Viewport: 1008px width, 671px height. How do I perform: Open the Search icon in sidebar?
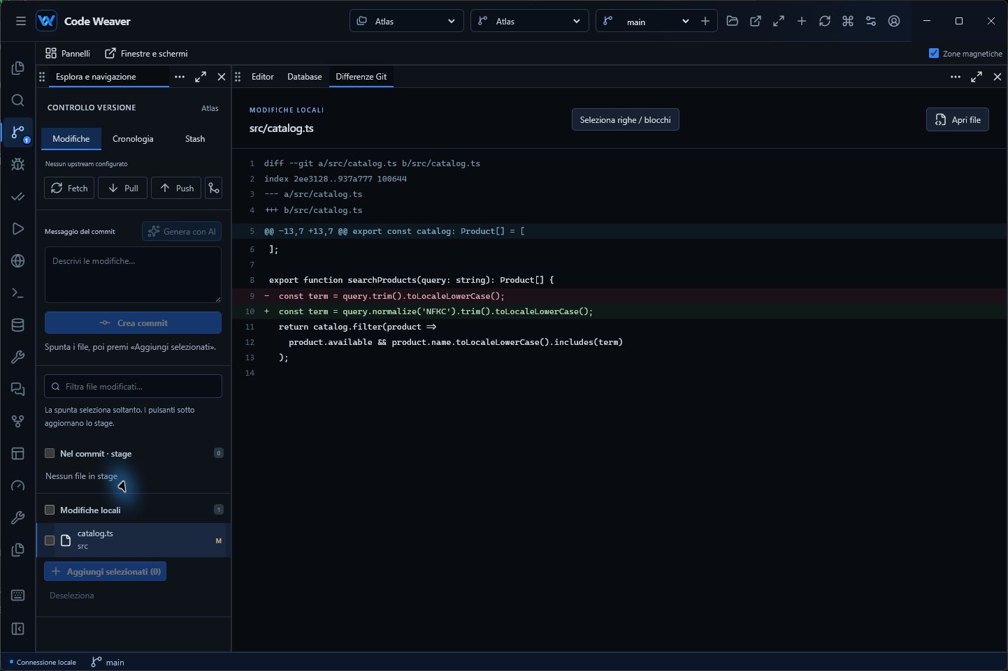tap(18, 100)
